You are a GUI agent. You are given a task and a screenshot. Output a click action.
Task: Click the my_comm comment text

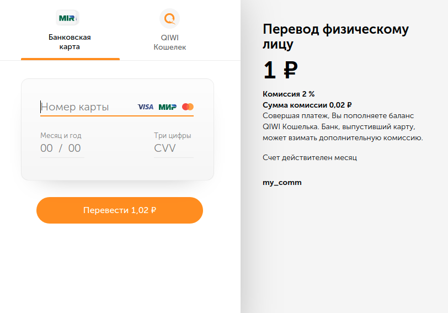pos(282,183)
